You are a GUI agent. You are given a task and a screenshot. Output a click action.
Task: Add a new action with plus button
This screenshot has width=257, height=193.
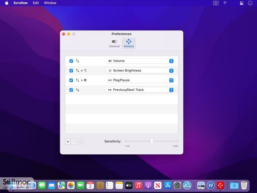pyautogui.click(x=68, y=142)
